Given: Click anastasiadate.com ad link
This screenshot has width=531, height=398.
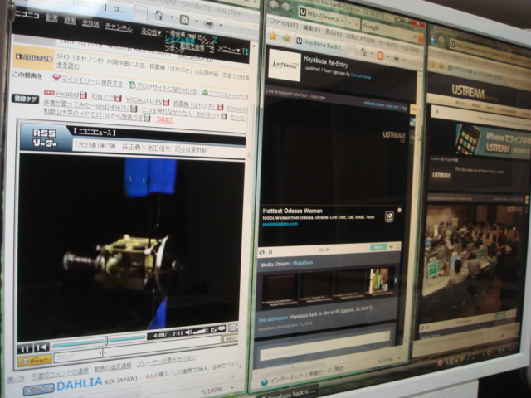Looking at the screenshot, I should (280, 224).
